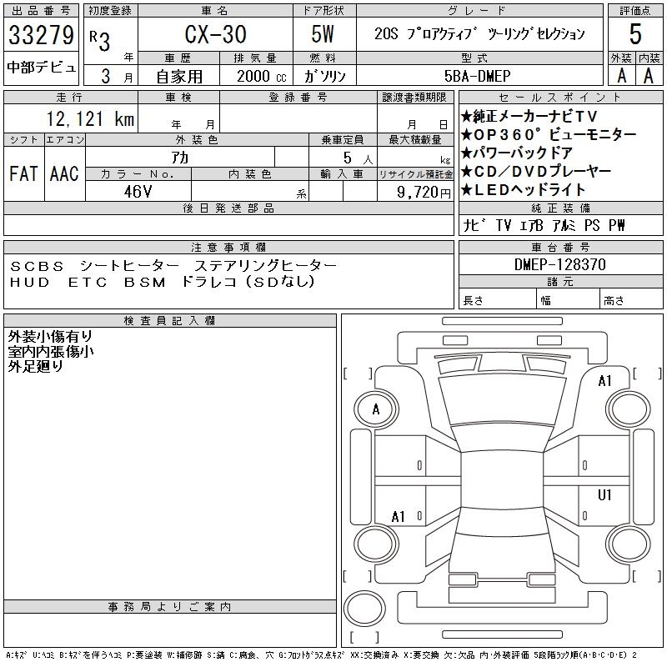Click the overall grade score 5

click(635, 34)
